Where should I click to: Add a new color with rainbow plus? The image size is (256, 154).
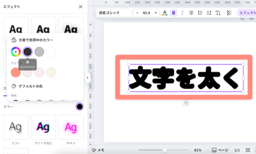click(16, 52)
